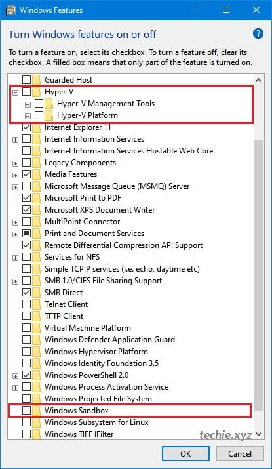Expand the Hyper-V Platform node

[28, 116]
